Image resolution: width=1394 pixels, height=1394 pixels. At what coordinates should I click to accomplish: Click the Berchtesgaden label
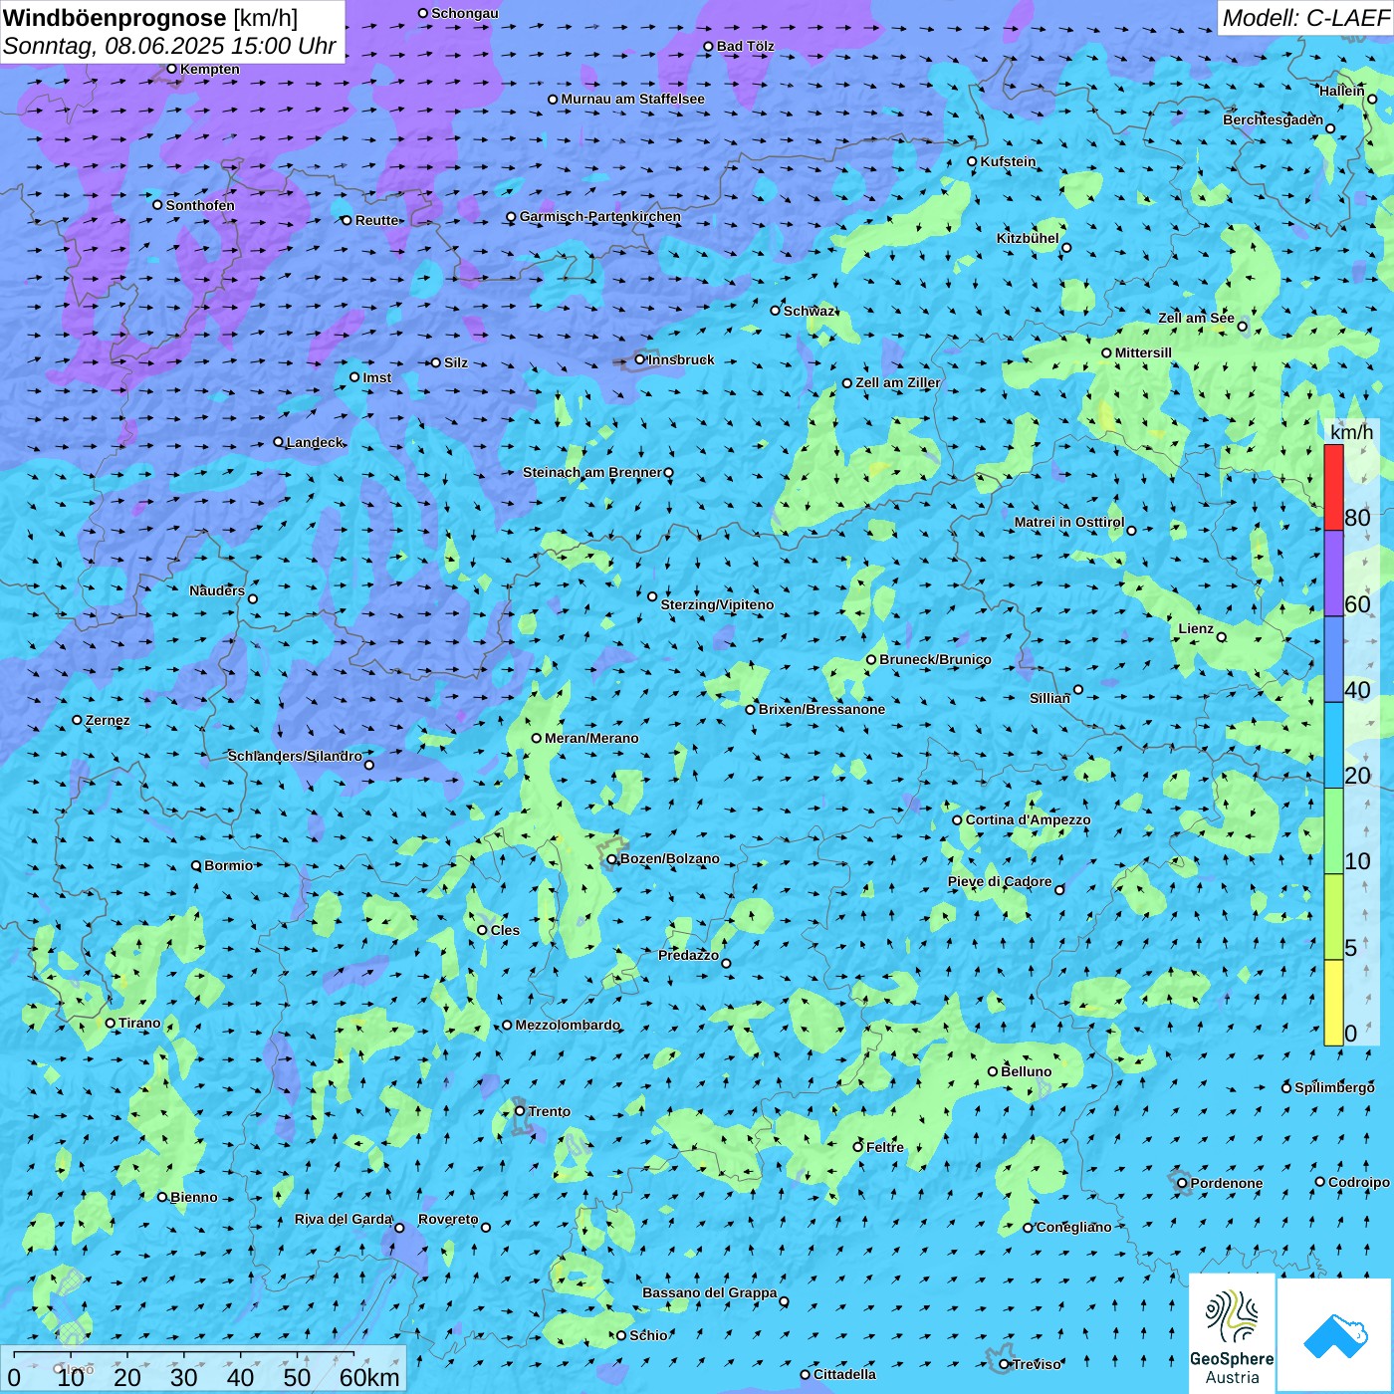tap(1273, 119)
